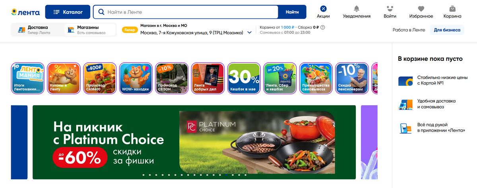477x188 pixels.
Task: Click the Лента logo
Action: point(25,12)
